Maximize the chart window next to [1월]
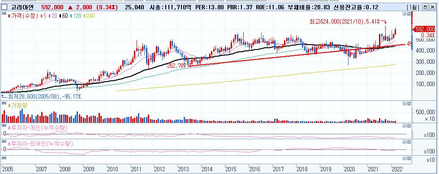 tap(425, 8)
